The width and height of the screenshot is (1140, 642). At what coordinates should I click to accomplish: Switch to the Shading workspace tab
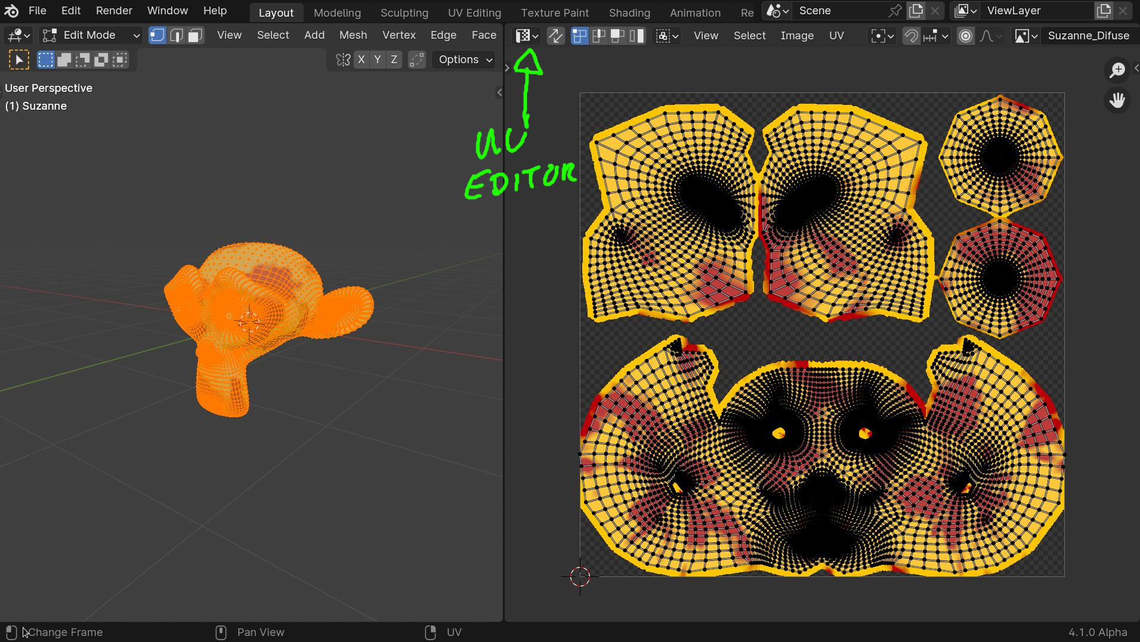(629, 13)
